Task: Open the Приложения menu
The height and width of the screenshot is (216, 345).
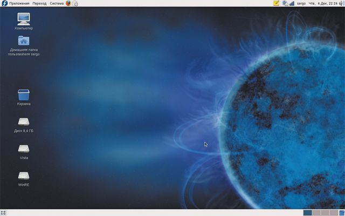Action: 19,4
